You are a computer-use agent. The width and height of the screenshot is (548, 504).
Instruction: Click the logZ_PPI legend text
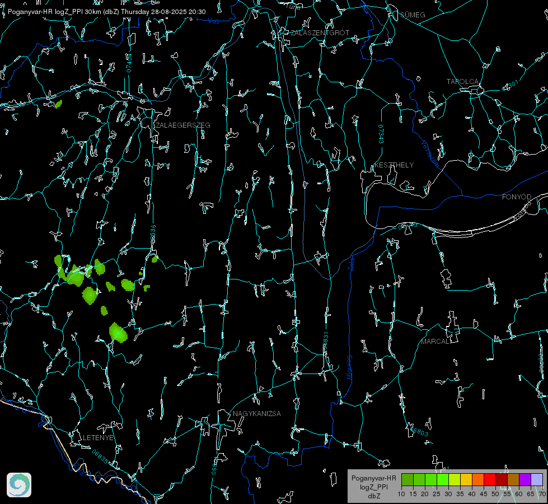click(x=374, y=487)
